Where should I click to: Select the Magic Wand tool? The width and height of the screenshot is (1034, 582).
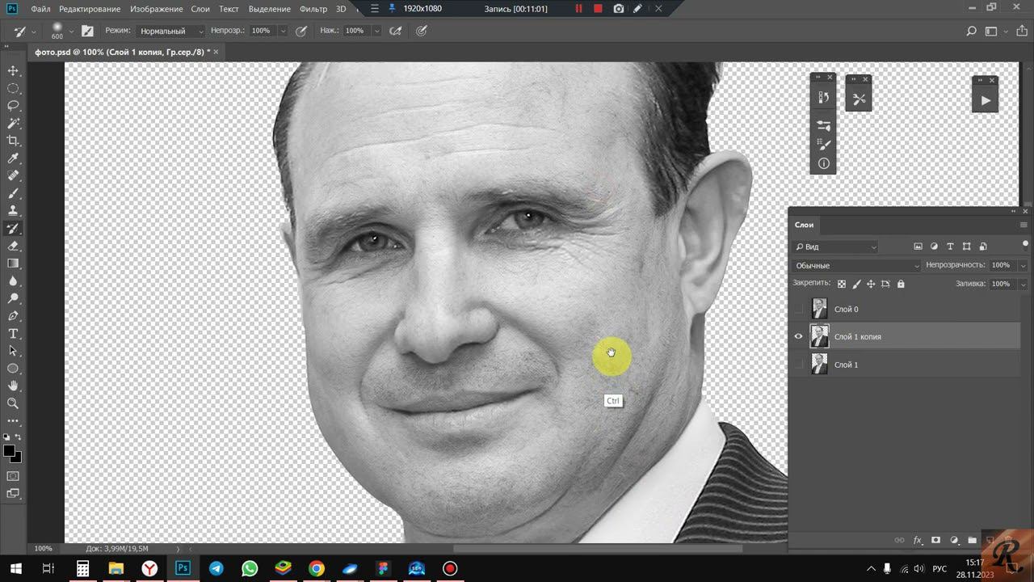(x=13, y=124)
